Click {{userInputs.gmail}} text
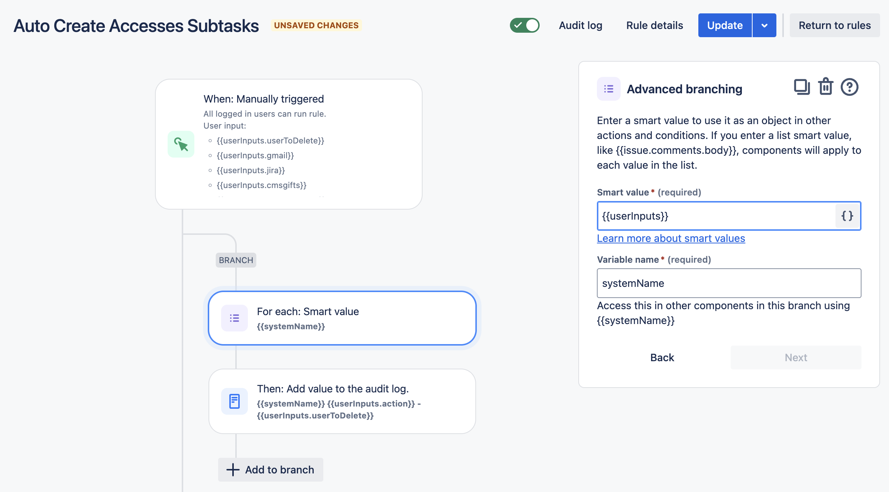This screenshot has width=889, height=492. (255, 155)
